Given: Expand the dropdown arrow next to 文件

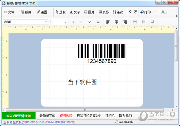Looking at the screenshot, I should [x=19, y=12].
